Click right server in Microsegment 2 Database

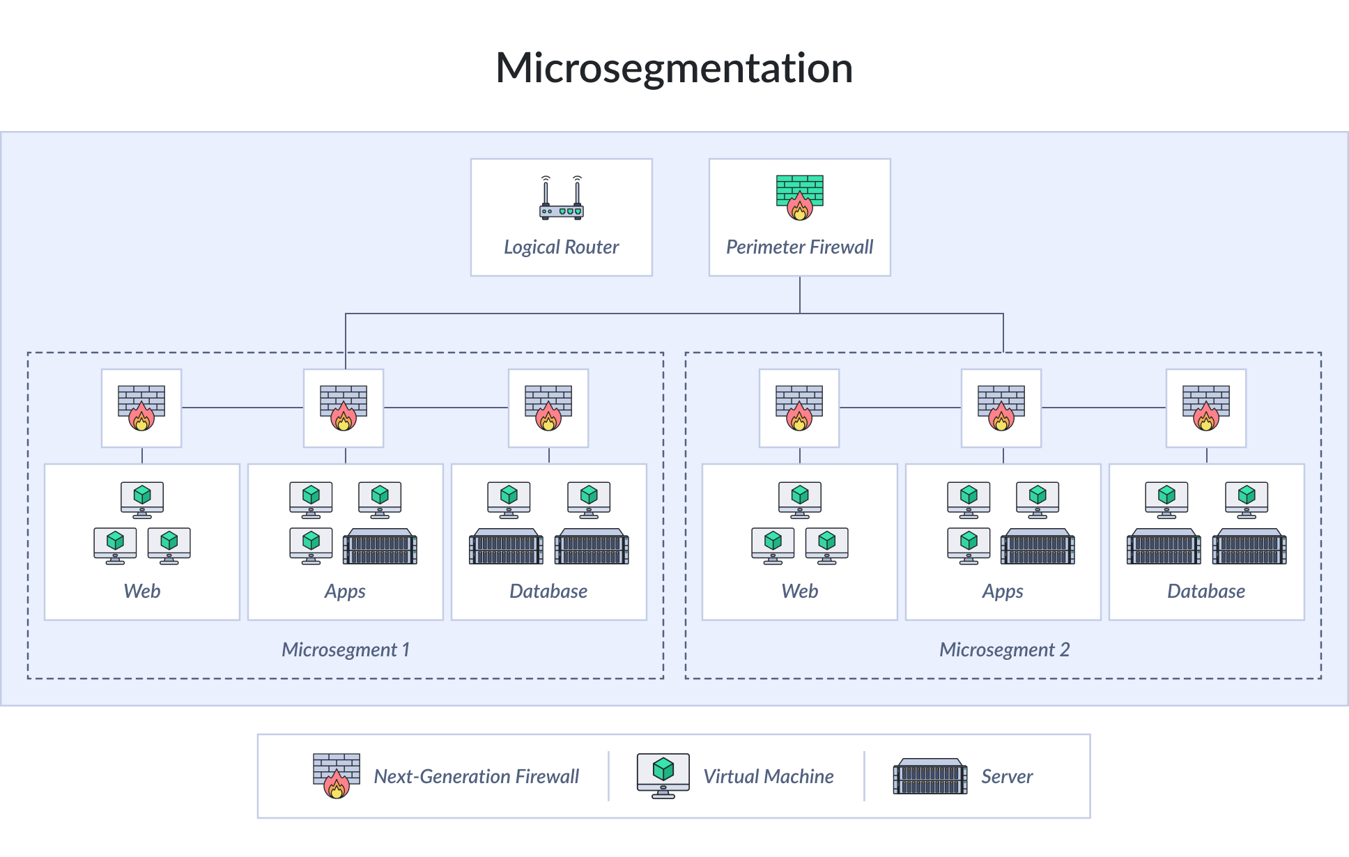[x=1249, y=546]
